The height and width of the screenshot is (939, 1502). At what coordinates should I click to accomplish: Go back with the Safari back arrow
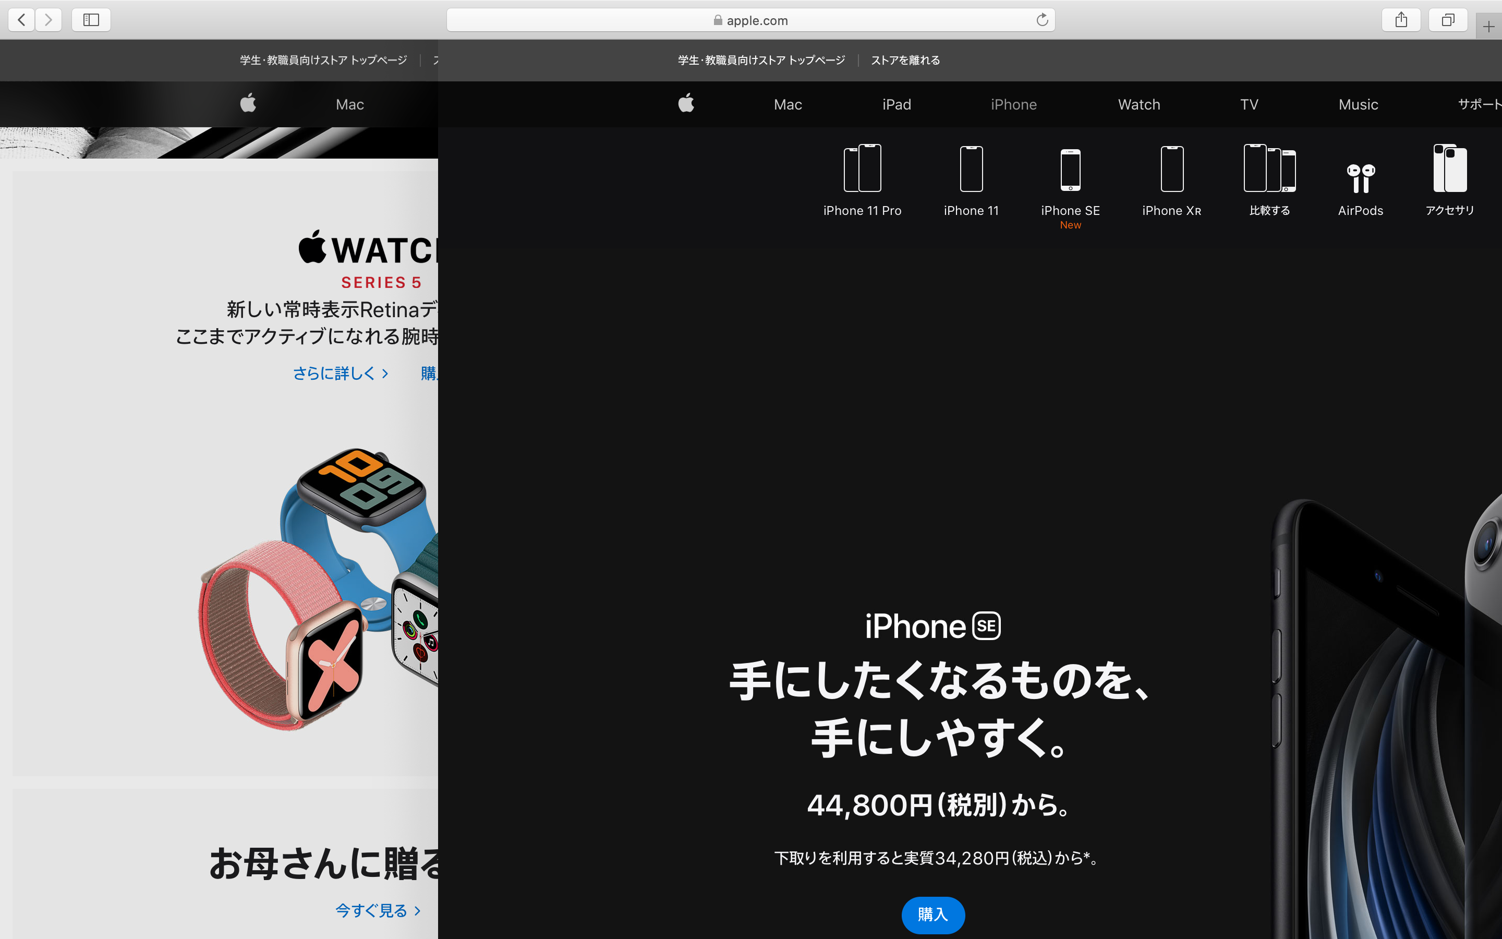point(22,20)
